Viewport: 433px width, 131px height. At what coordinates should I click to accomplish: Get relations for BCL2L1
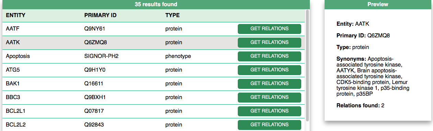(269, 111)
